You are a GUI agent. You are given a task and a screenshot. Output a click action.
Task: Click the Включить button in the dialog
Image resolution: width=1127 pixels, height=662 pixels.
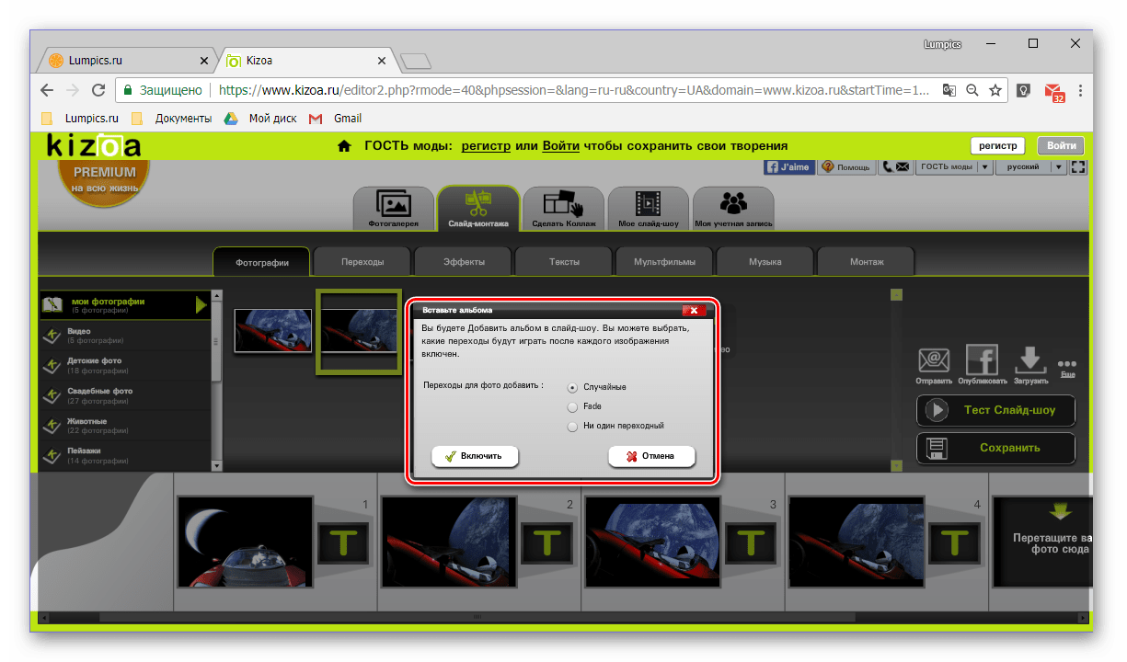pos(475,456)
